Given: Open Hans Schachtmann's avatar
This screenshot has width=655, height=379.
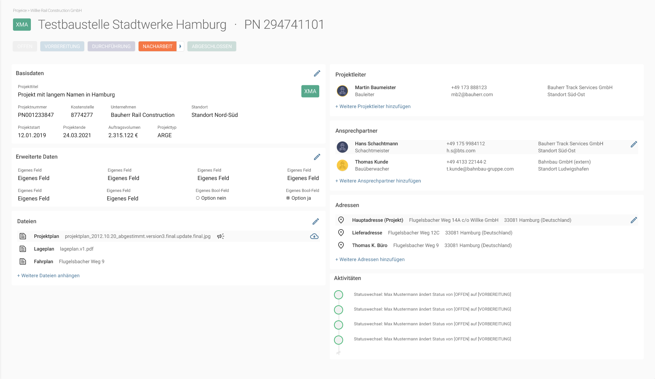Looking at the screenshot, I should [x=342, y=147].
